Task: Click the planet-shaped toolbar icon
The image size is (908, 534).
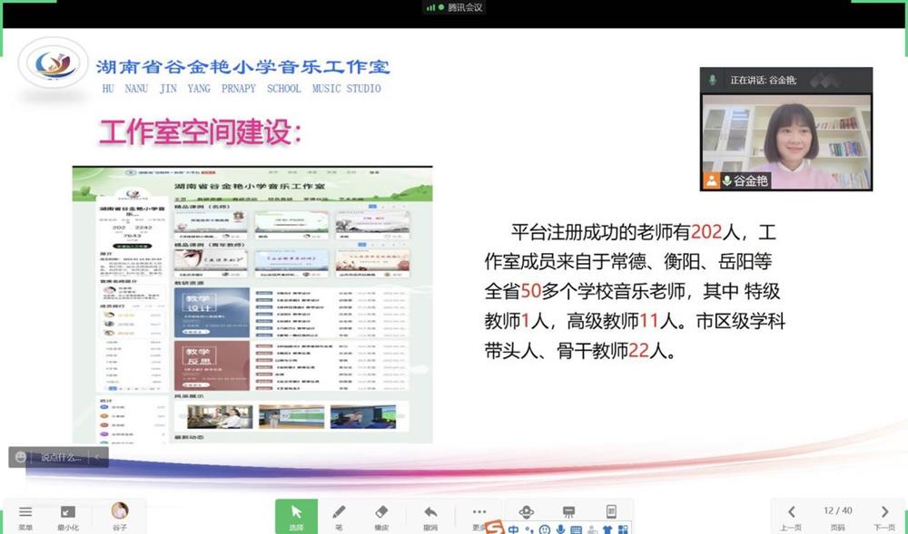Action: pos(526,512)
